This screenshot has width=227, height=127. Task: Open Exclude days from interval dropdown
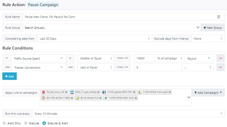(x=208, y=39)
